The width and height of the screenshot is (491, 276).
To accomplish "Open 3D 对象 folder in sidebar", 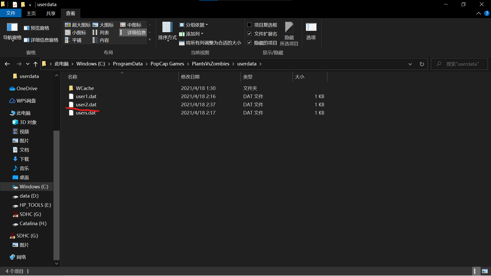I will coord(28,122).
